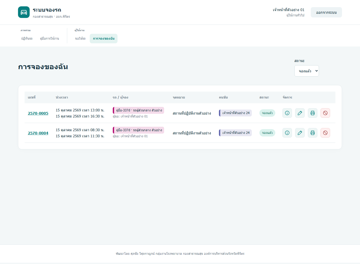Click the vehicle tag in row 2570-0005
Image resolution: width=360 pixels, height=264 pixels.
(x=138, y=110)
